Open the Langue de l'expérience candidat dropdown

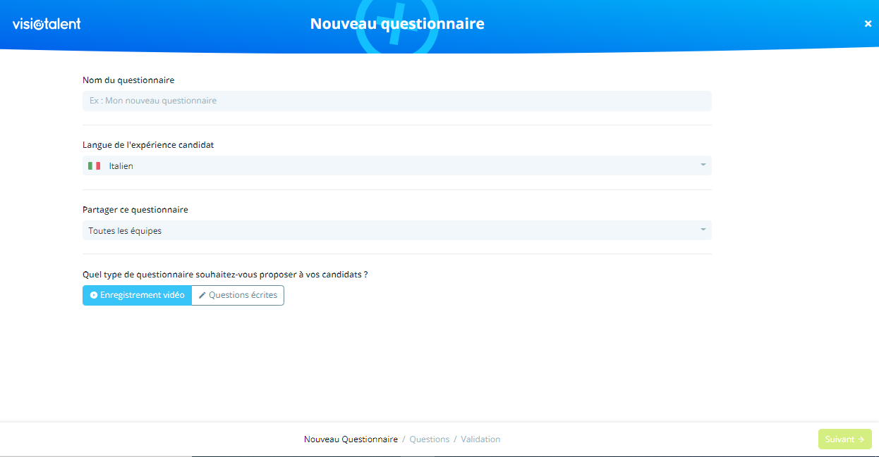(396, 166)
